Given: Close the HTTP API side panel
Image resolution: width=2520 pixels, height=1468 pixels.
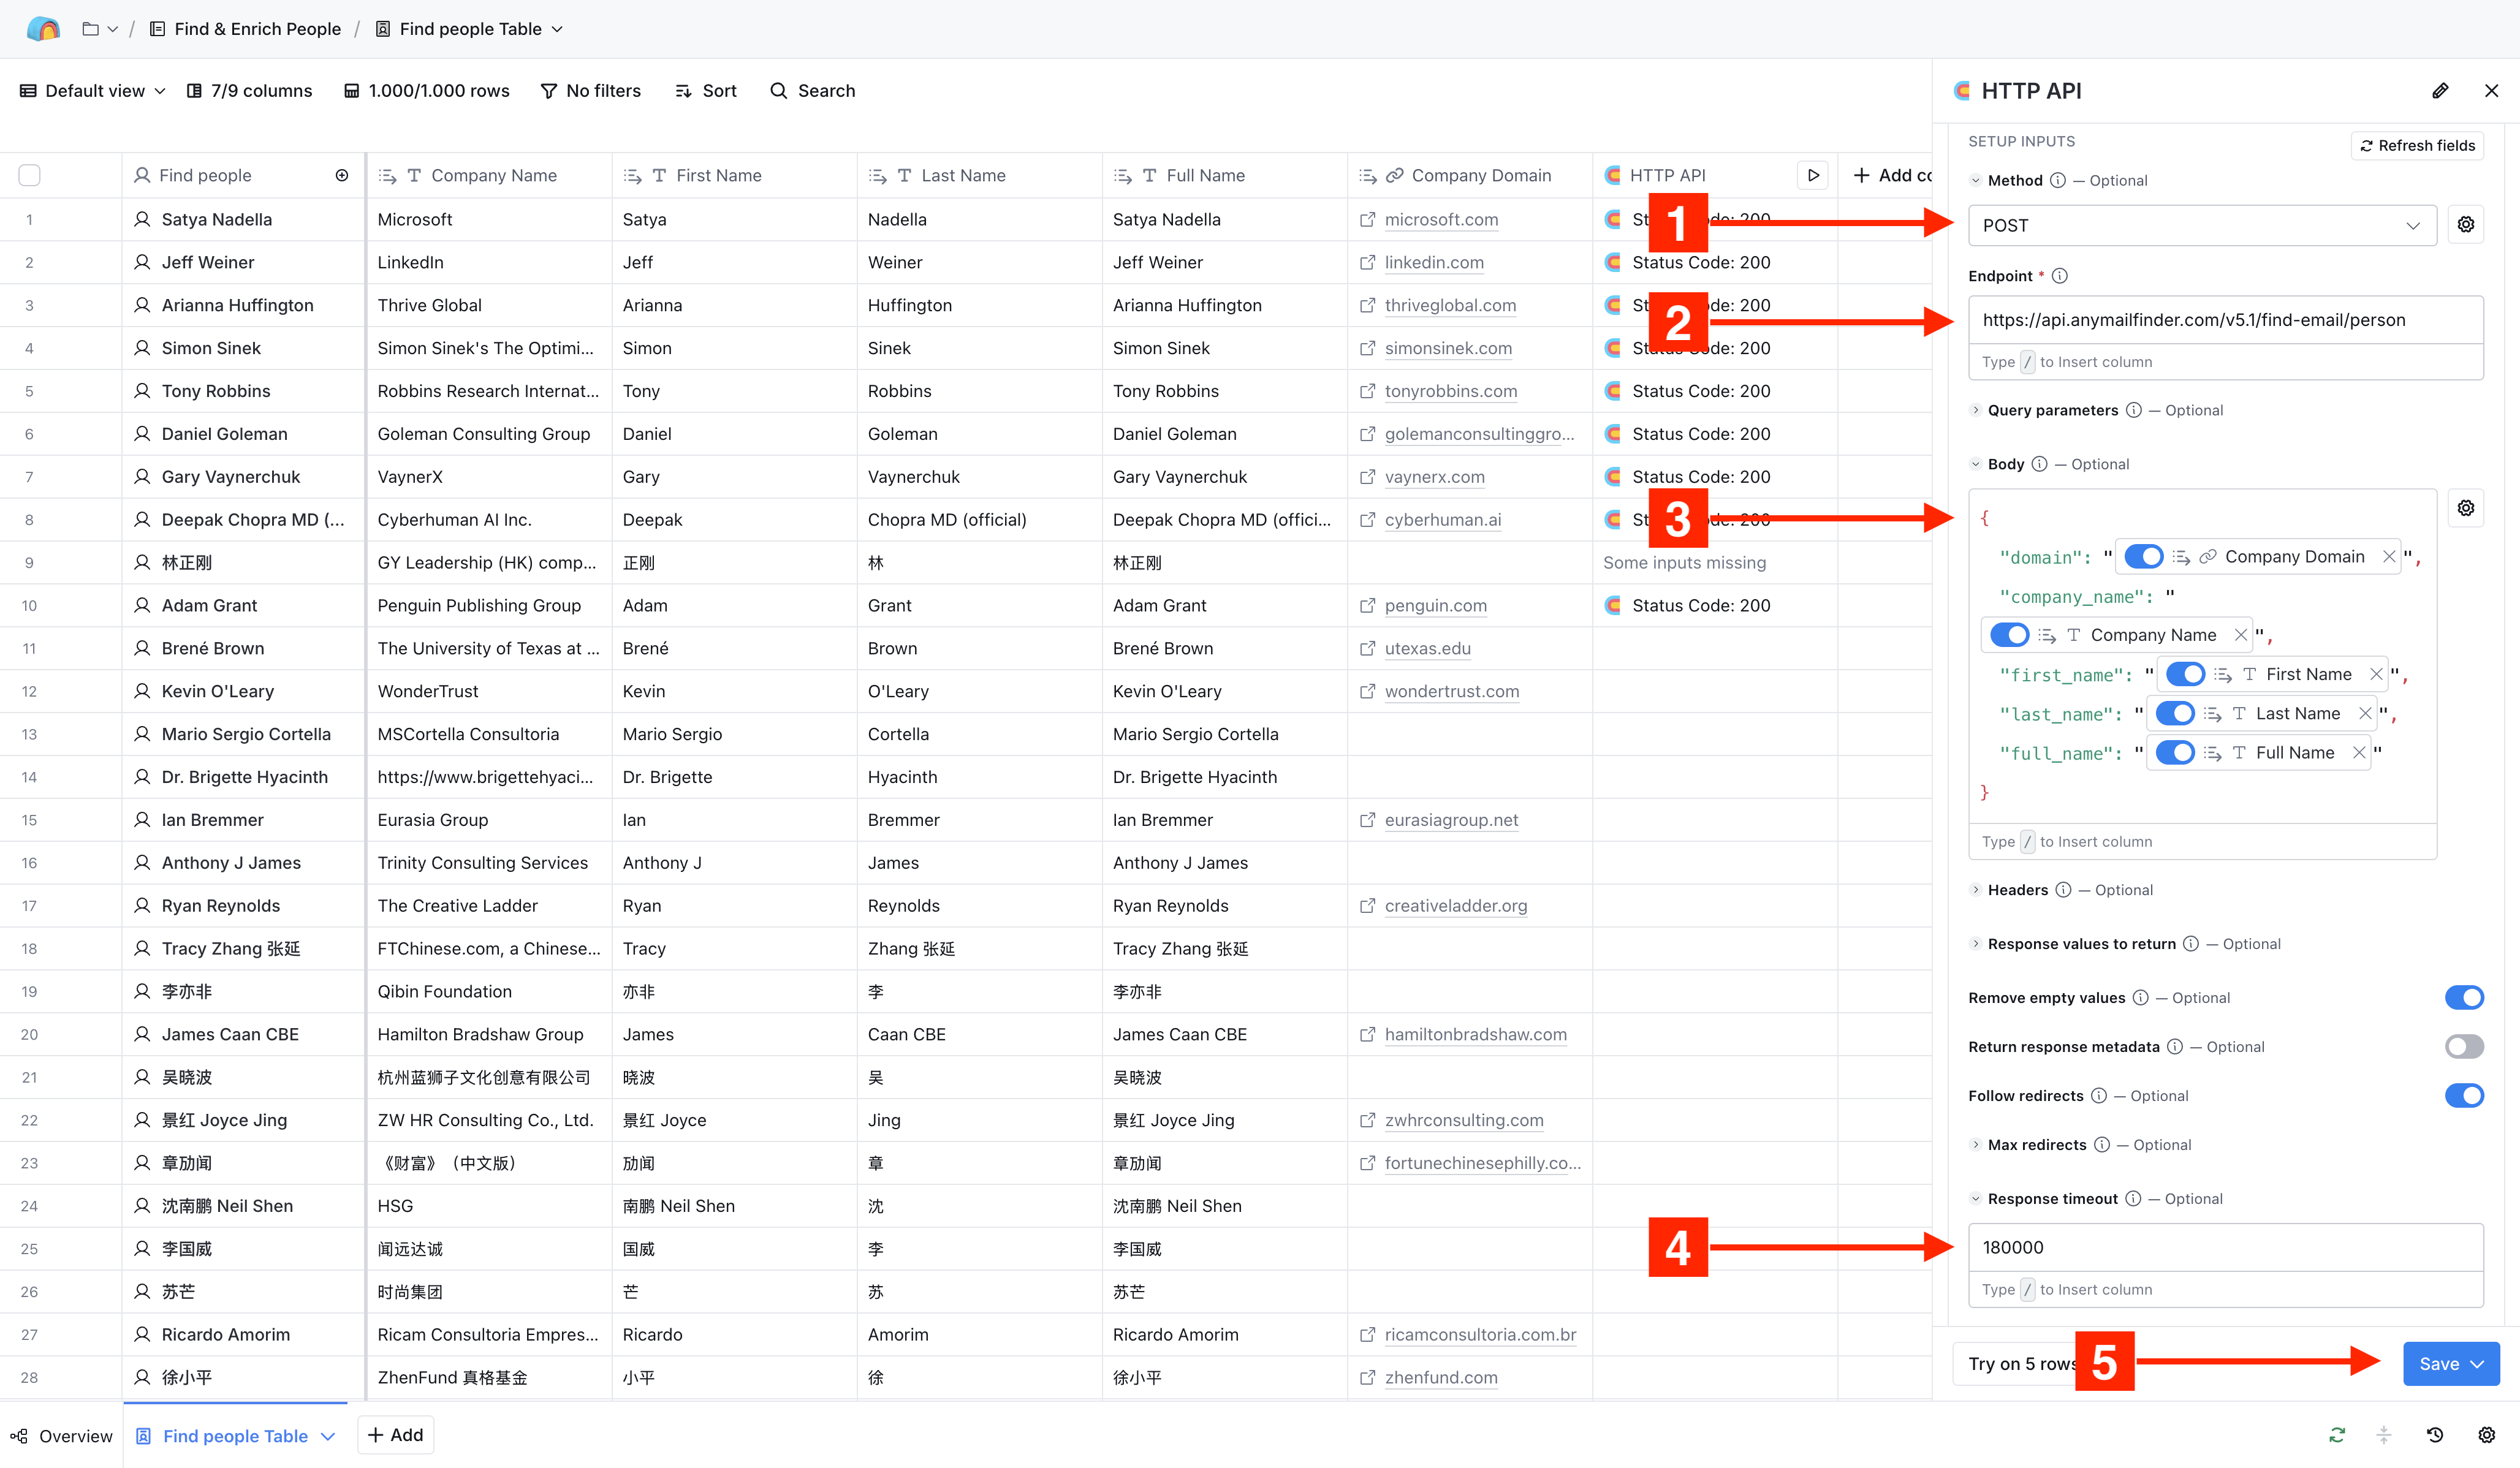Looking at the screenshot, I should pos(2491,91).
